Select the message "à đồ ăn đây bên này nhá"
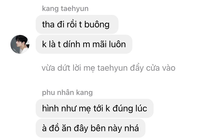 (90, 128)
